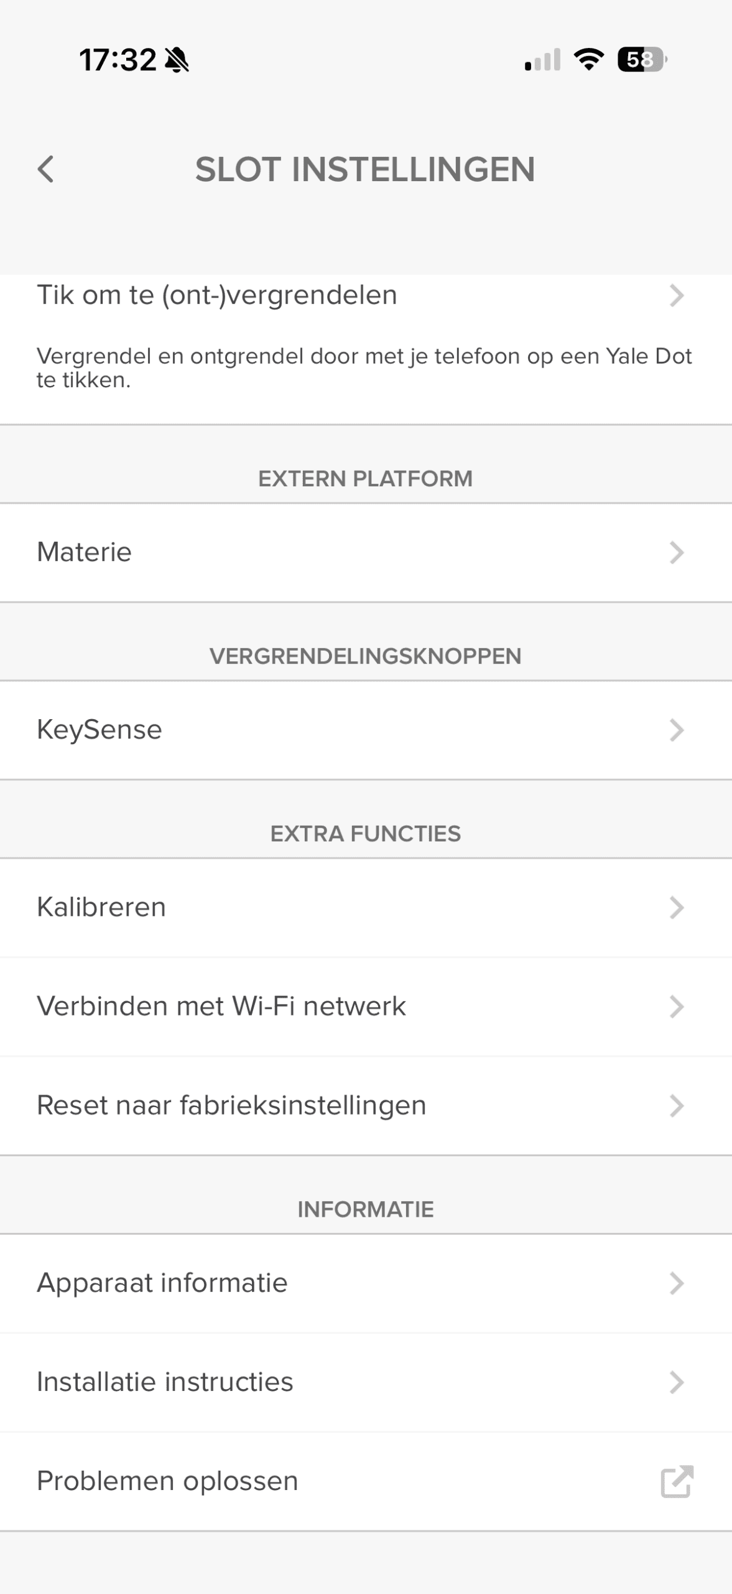This screenshot has width=732, height=1594.
Task: Tap the external link icon beside Problemen oplossen
Action: (x=677, y=1481)
